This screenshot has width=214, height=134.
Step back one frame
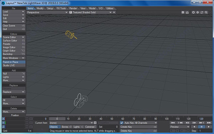pos(187,123)
